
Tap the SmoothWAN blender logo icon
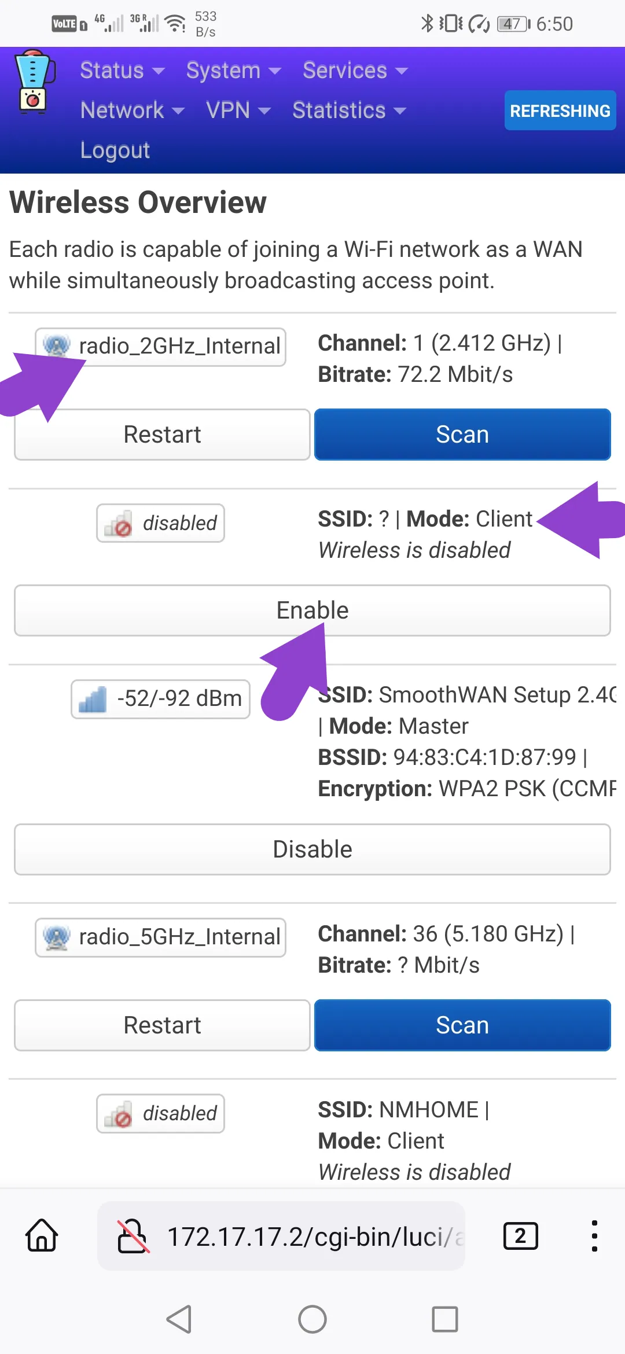[34, 82]
